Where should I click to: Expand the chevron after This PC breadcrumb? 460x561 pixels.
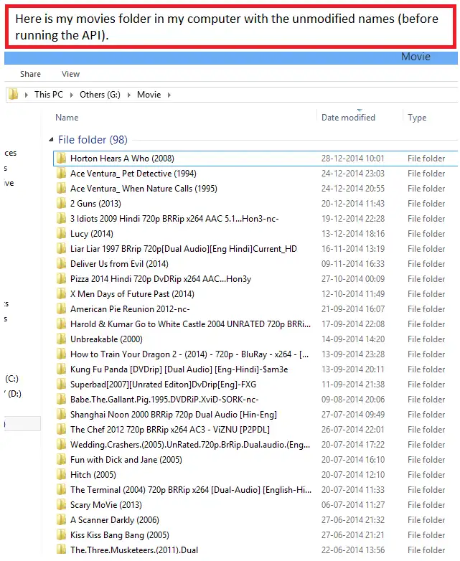coord(72,95)
